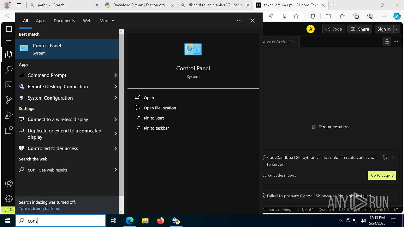Expand Command Prompt result options

(x=116, y=75)
